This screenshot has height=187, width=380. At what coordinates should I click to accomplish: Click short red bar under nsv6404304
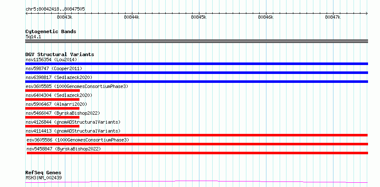[x=53, y=99]
